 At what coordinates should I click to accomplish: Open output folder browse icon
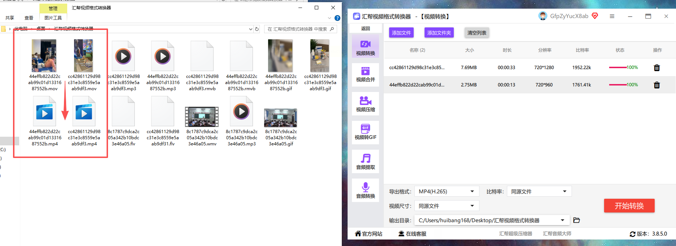[x=576, y=220]
